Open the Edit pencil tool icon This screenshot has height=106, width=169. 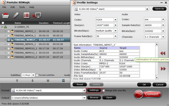pos(16,15)
